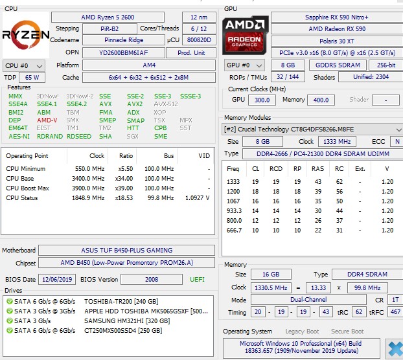Click the memory size 16 GB field
This screenshot has height=360, width=403.
tap(271, 275)
